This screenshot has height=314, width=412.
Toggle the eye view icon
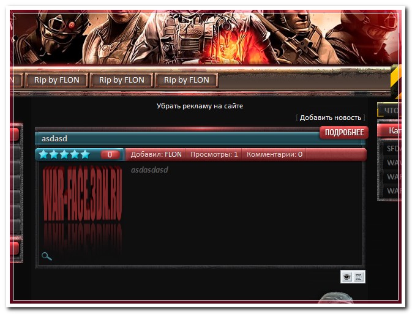tap(347, 277)
